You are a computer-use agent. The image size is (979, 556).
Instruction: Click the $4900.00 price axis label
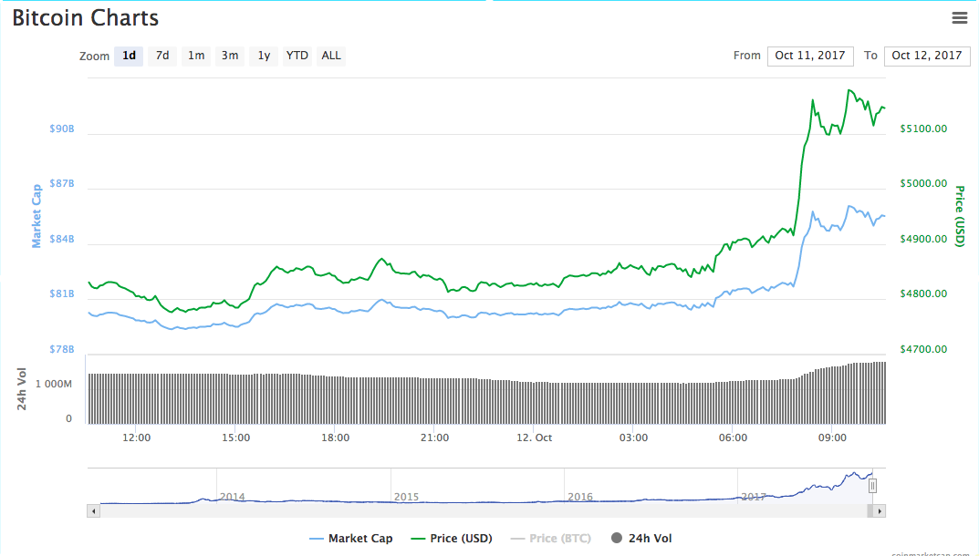click(x=923, y=239)
